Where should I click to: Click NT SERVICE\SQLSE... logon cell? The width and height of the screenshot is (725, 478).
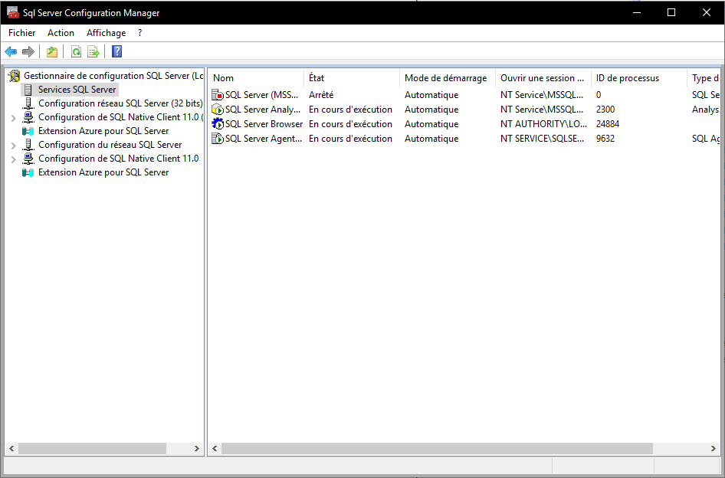(542, 139)
